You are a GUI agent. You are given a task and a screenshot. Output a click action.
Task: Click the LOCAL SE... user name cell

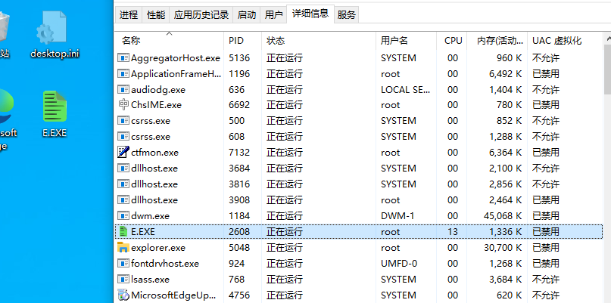click(406, 89)
